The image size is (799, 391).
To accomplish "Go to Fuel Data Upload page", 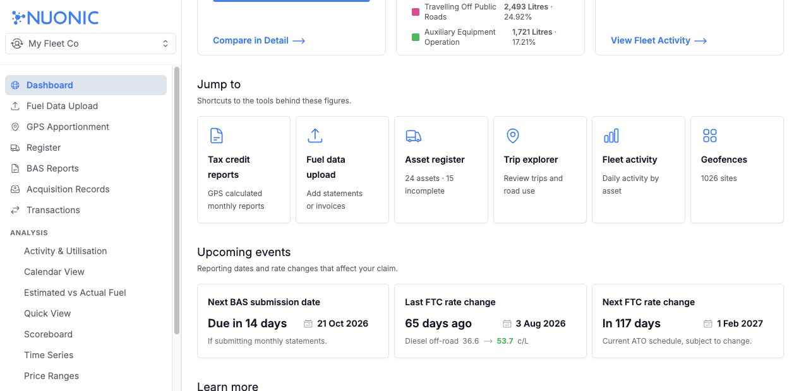I will click(86, 106).
